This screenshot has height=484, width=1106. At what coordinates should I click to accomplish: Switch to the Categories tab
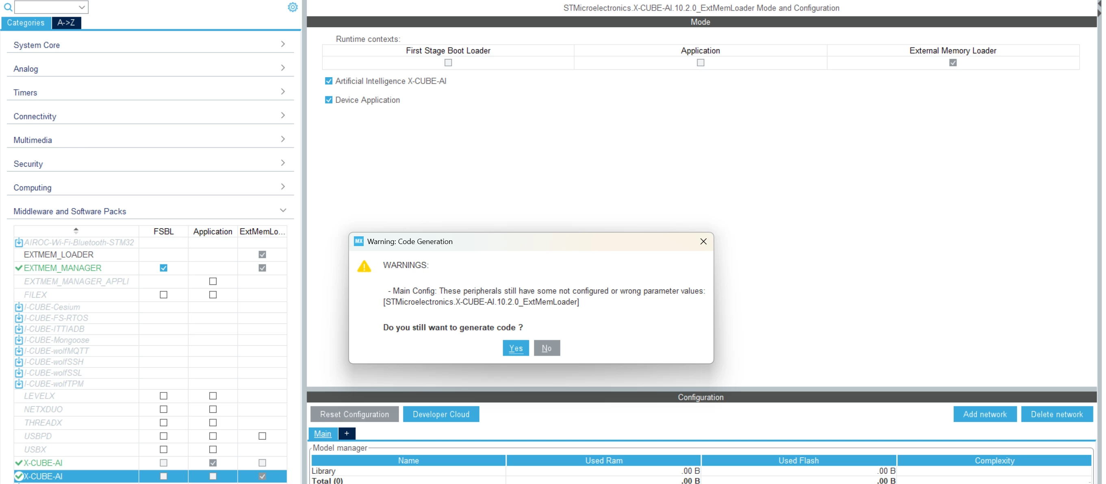26,23
